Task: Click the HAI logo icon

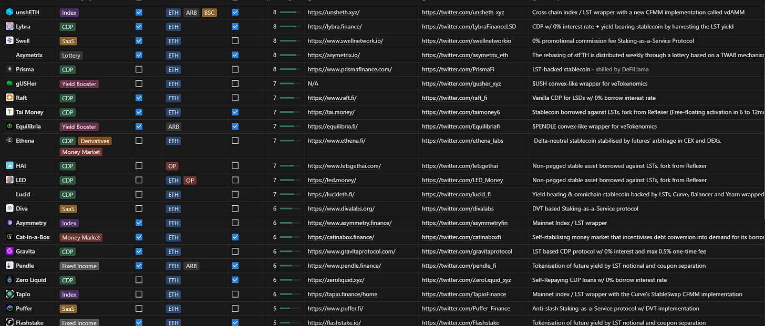Action: tap(9, 165)
